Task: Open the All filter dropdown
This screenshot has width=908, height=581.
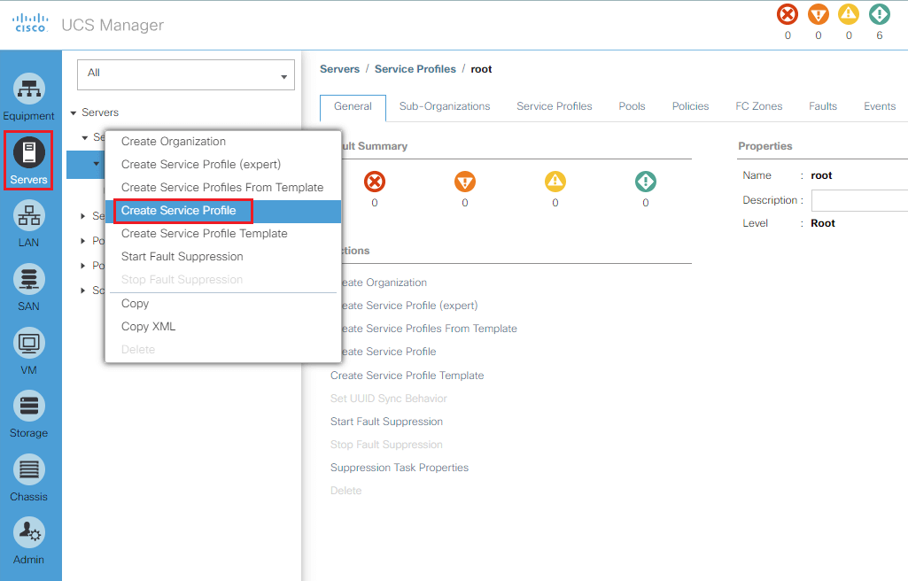Action: click(x=186, y=74)
